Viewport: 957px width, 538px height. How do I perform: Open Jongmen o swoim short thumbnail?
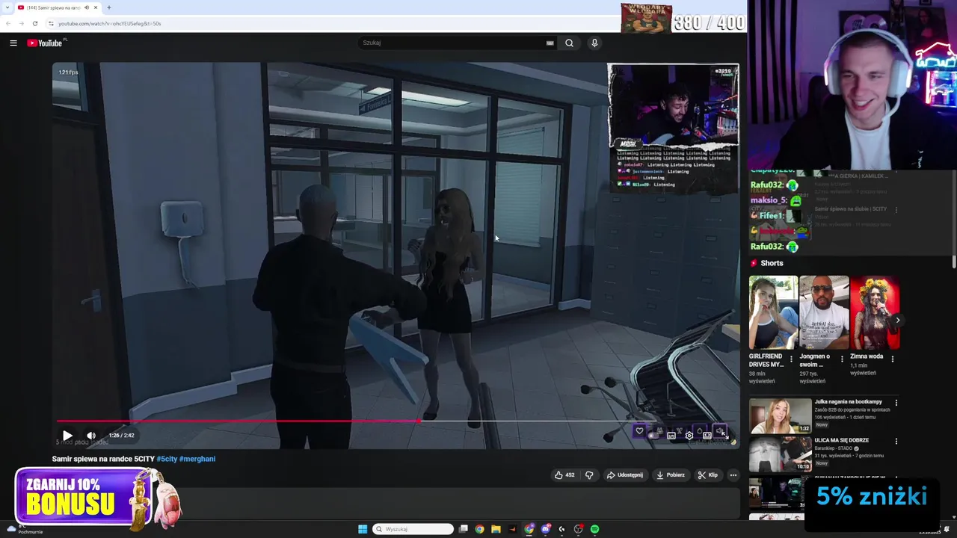[824, 312]
